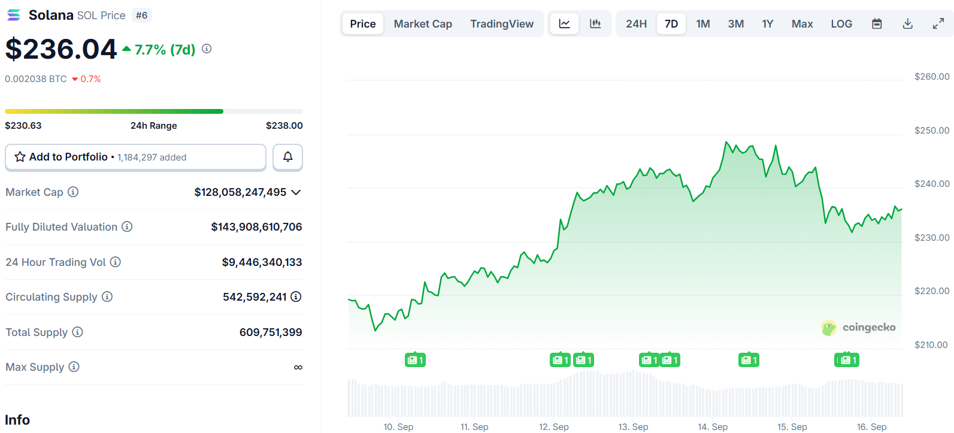Image resolution: width=954 pixels, height=433 pixels.
Task: Click the price alert bell button
Action: tap(287, 157)
